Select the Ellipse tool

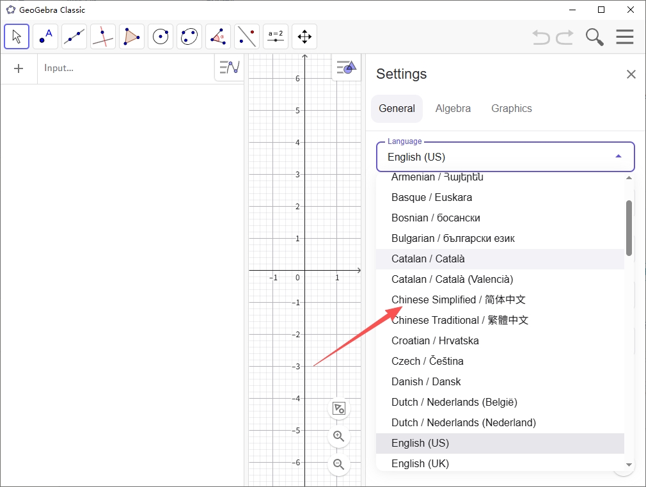(x=189, y=36)
